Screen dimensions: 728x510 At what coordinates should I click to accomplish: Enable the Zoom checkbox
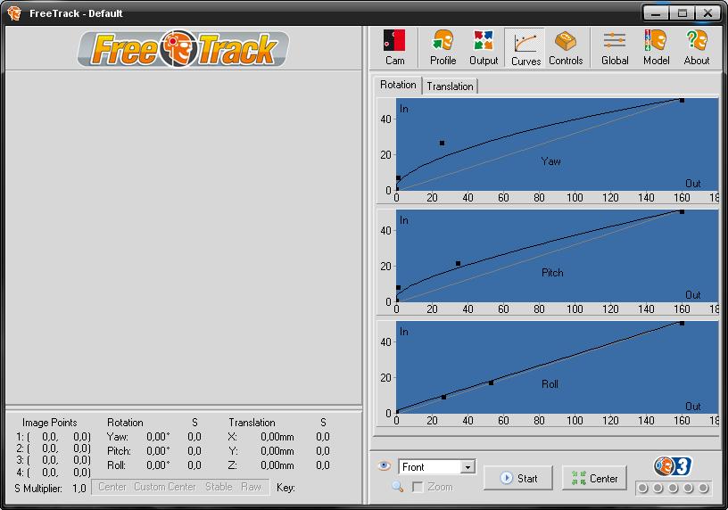click(x=418, y=487)
